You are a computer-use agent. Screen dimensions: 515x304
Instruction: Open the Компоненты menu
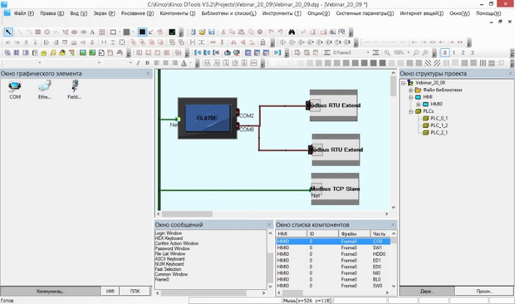[178, 13]
